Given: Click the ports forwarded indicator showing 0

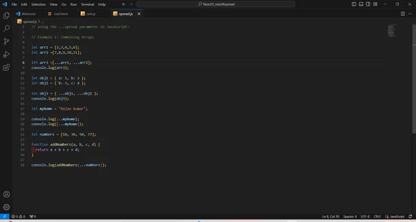Looking at the screenshot, I should [x=33, y=217].
